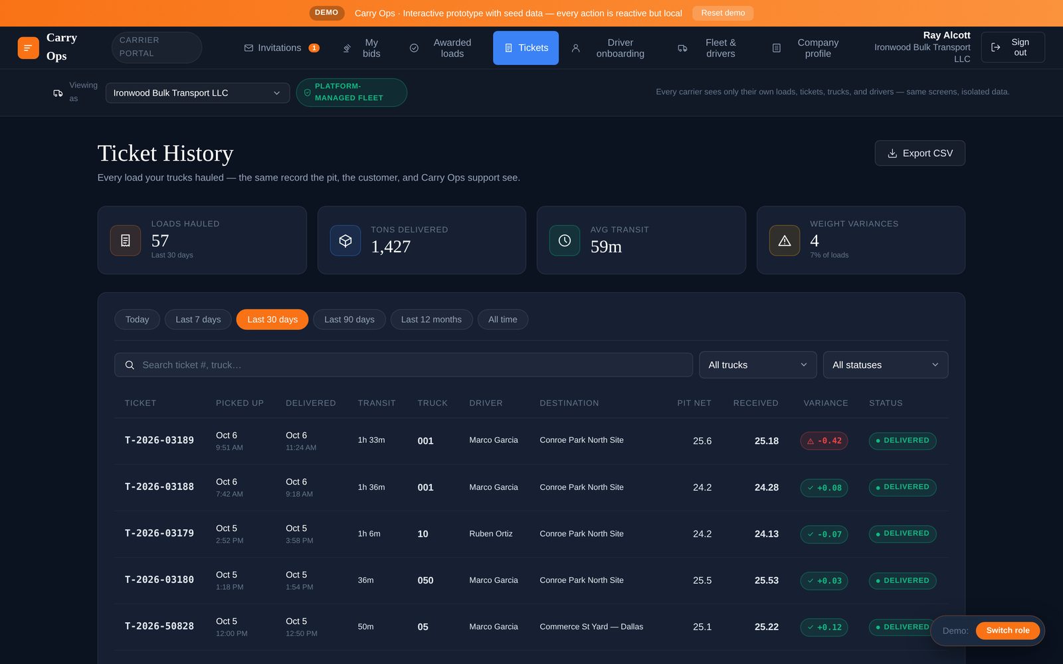The height and width of the screenshot is (664, 1063).
Task: Click the Sign out button
Action: click(1013, 47)
